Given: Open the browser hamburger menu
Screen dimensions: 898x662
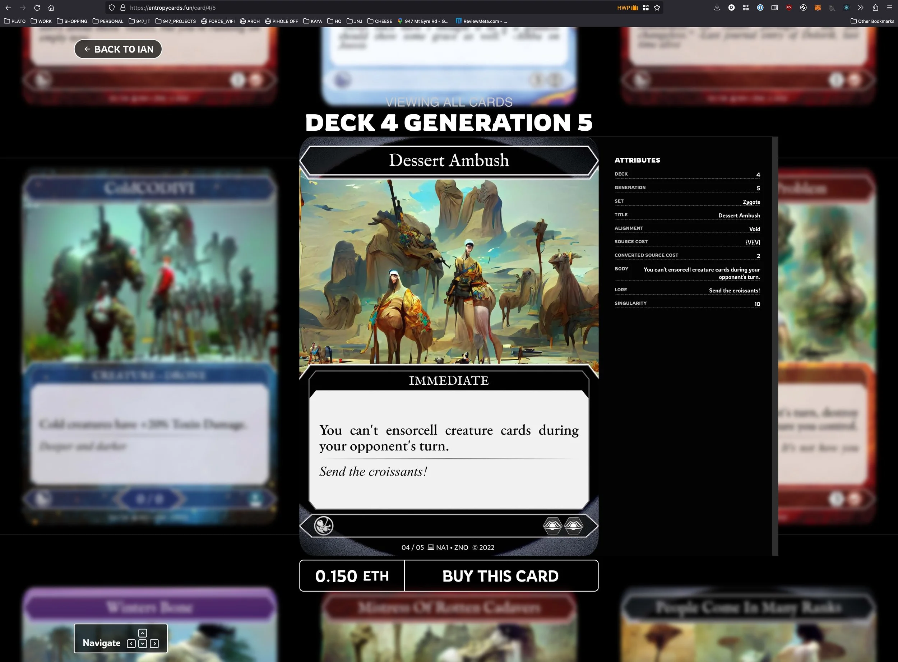Looking at the screenshot, I should 890,8.
